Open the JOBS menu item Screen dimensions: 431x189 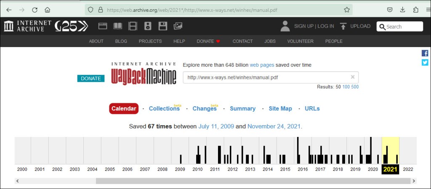(270, 41)
